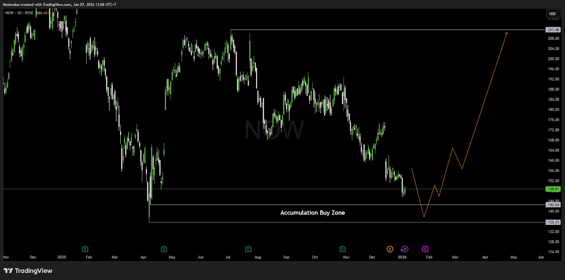Open the USD currency selector
Screen dimensions: 565x280
(x=552, y=14)
